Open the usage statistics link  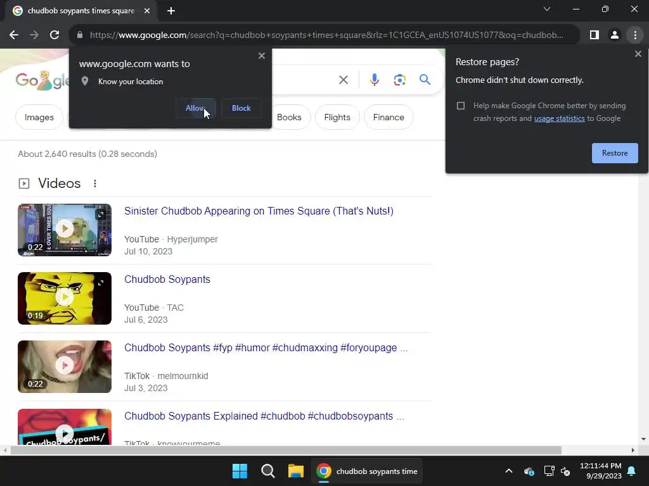tap(559, 118)
